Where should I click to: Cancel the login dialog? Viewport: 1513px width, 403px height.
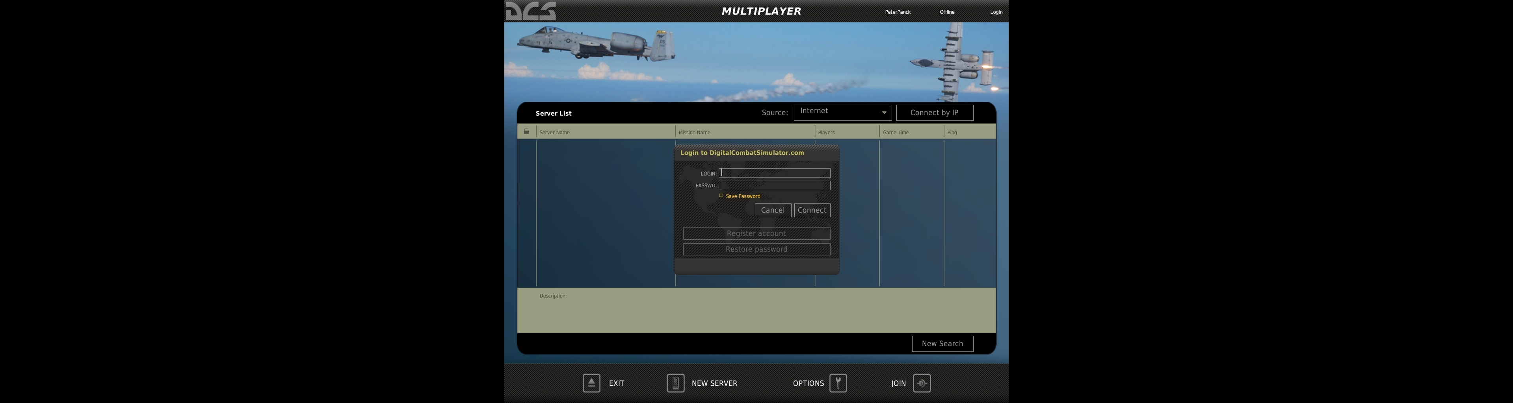(x=772, y=210)
